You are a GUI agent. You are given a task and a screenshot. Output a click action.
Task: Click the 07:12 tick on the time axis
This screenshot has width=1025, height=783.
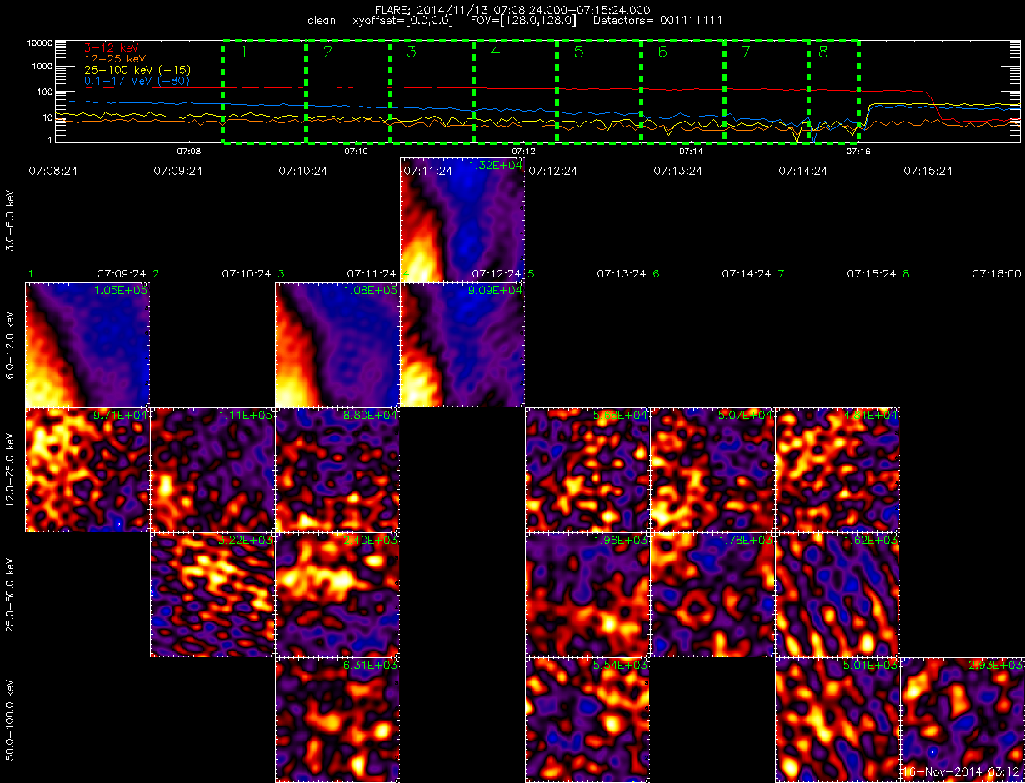(x=523, y=152)
